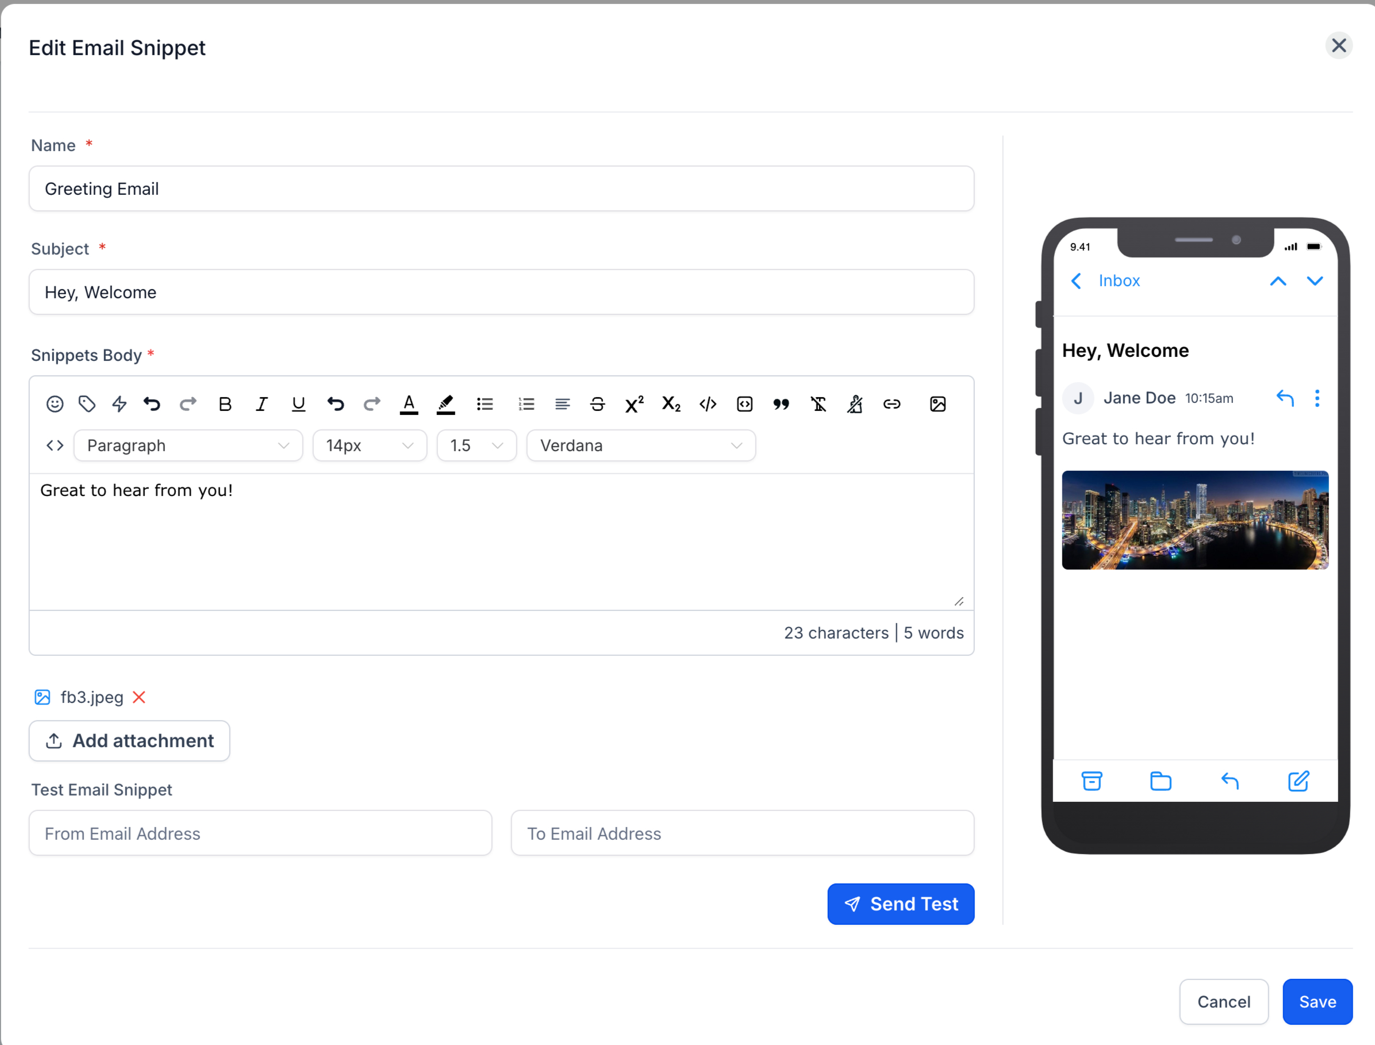Remove the fb3.jpeg attachment
The height and width of the screenshot is (1045, 1375).
pos(139,697)
